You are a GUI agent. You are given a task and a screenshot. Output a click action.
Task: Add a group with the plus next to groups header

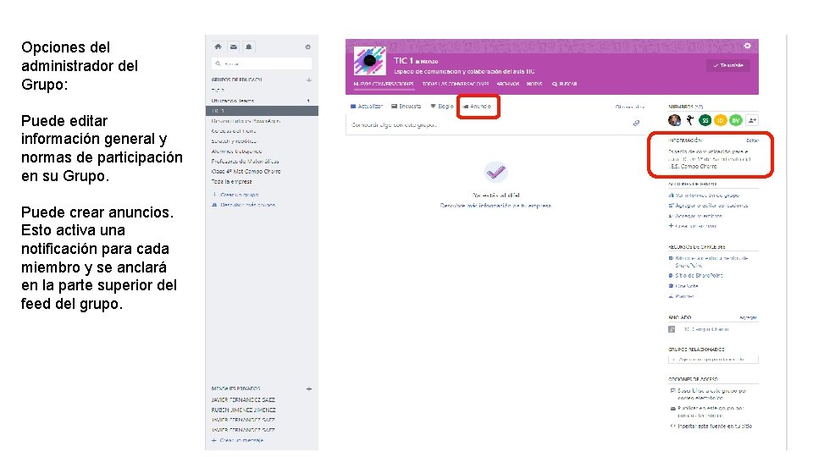[309, 80]
